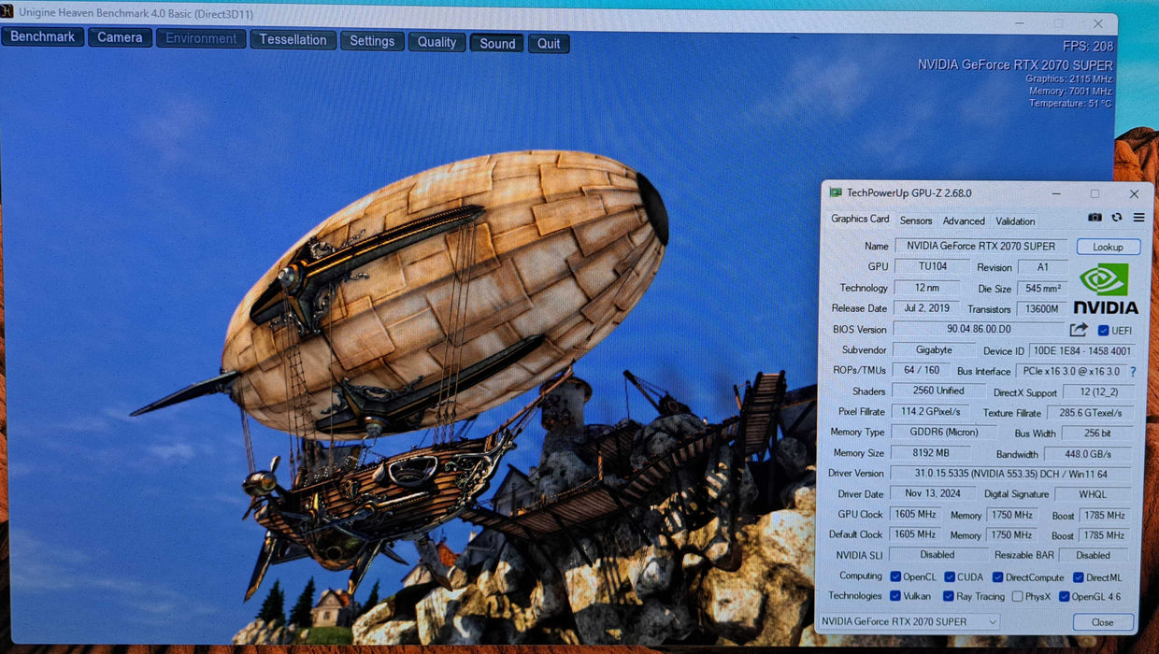Quit the Heaven benchmark
This screenshot has width=1159, height=654.
[x=549, y=43]
